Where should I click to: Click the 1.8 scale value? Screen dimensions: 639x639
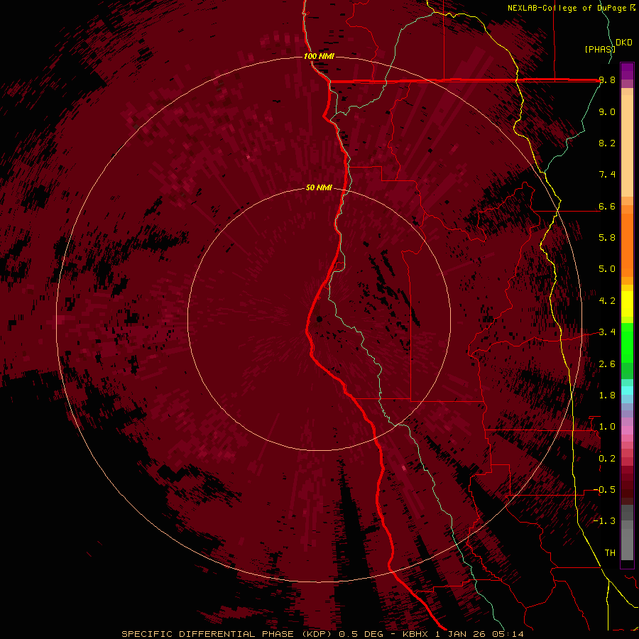[607, 395]
